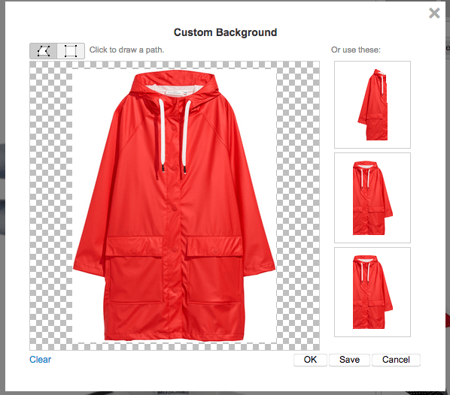
Task: Choose the side-view raincoat thumbnail
Action: tap(372, 104)
